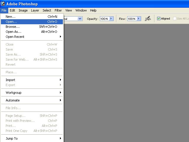This screenshot has height=142, width=189.
Task: Open the Filter menu
Action: [x=58, y=10]
